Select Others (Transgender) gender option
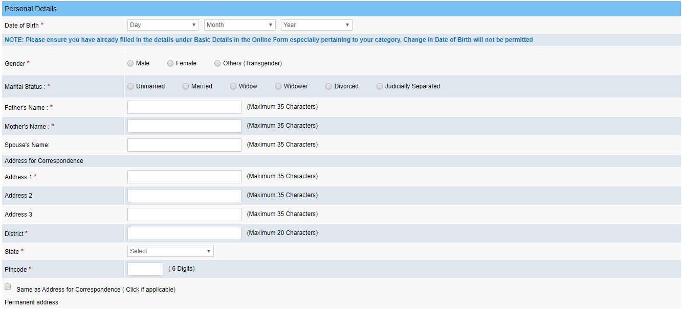The width and height of the screenshot is (682, 309). point(217,63)
